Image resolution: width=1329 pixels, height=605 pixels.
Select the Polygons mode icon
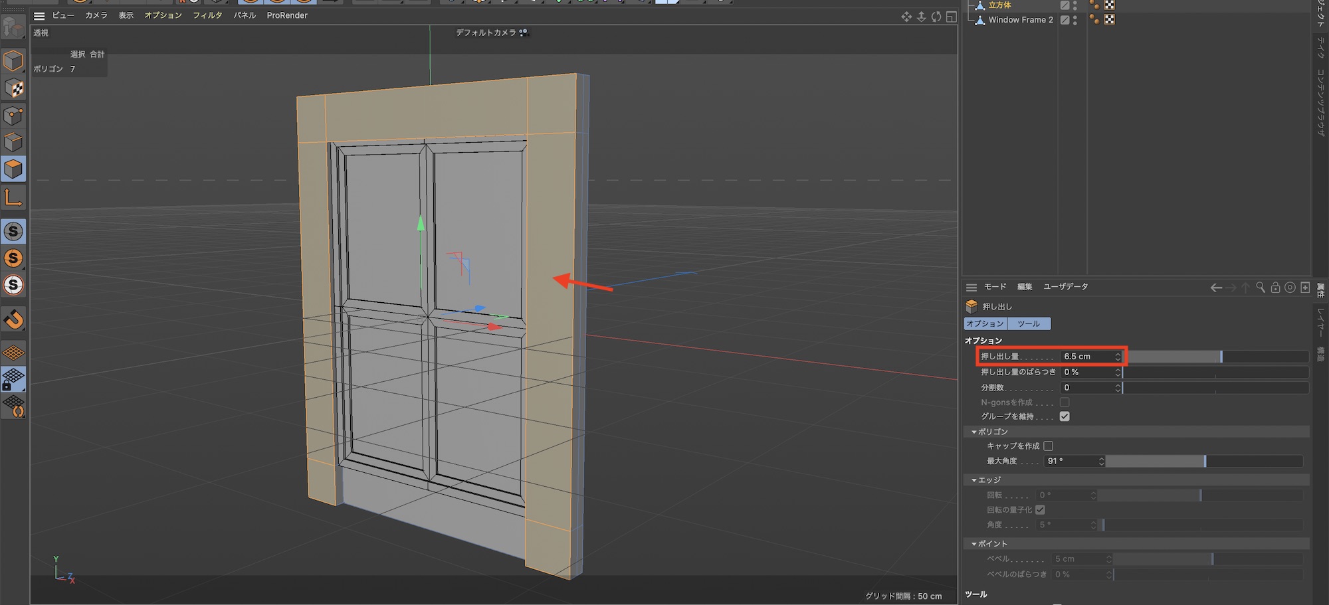[13, 169]
